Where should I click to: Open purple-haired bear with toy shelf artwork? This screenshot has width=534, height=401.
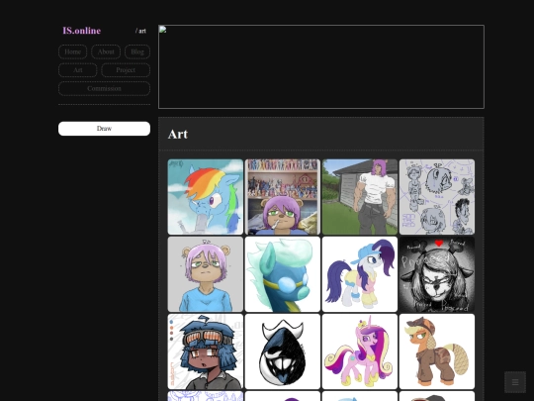pyautogui.click(x=283, y=197)
